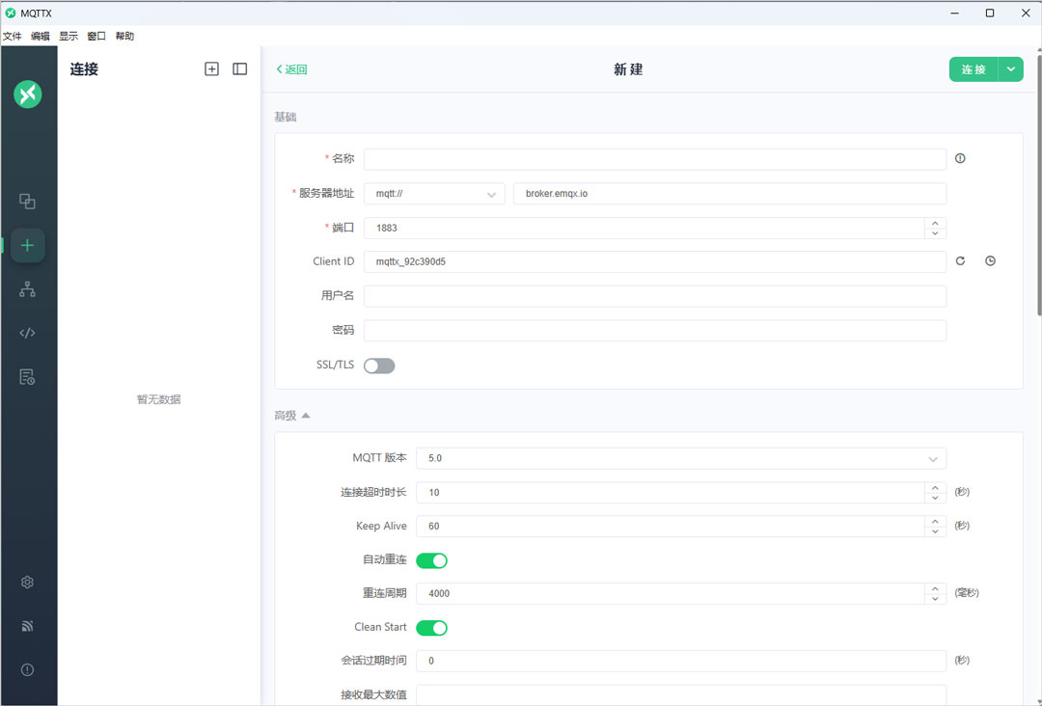
Task: Increase 重连周期 with up arrow
Action: [935, 588]
